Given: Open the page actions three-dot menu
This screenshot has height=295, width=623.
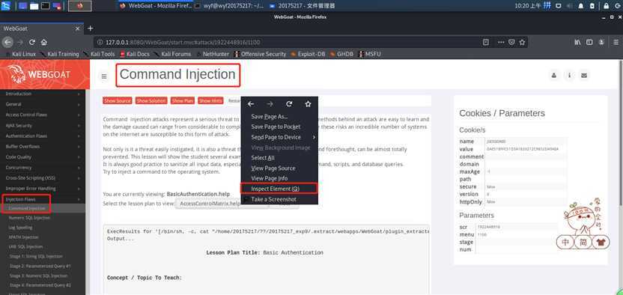Looking at the screenshot, I should click(501, 42).
